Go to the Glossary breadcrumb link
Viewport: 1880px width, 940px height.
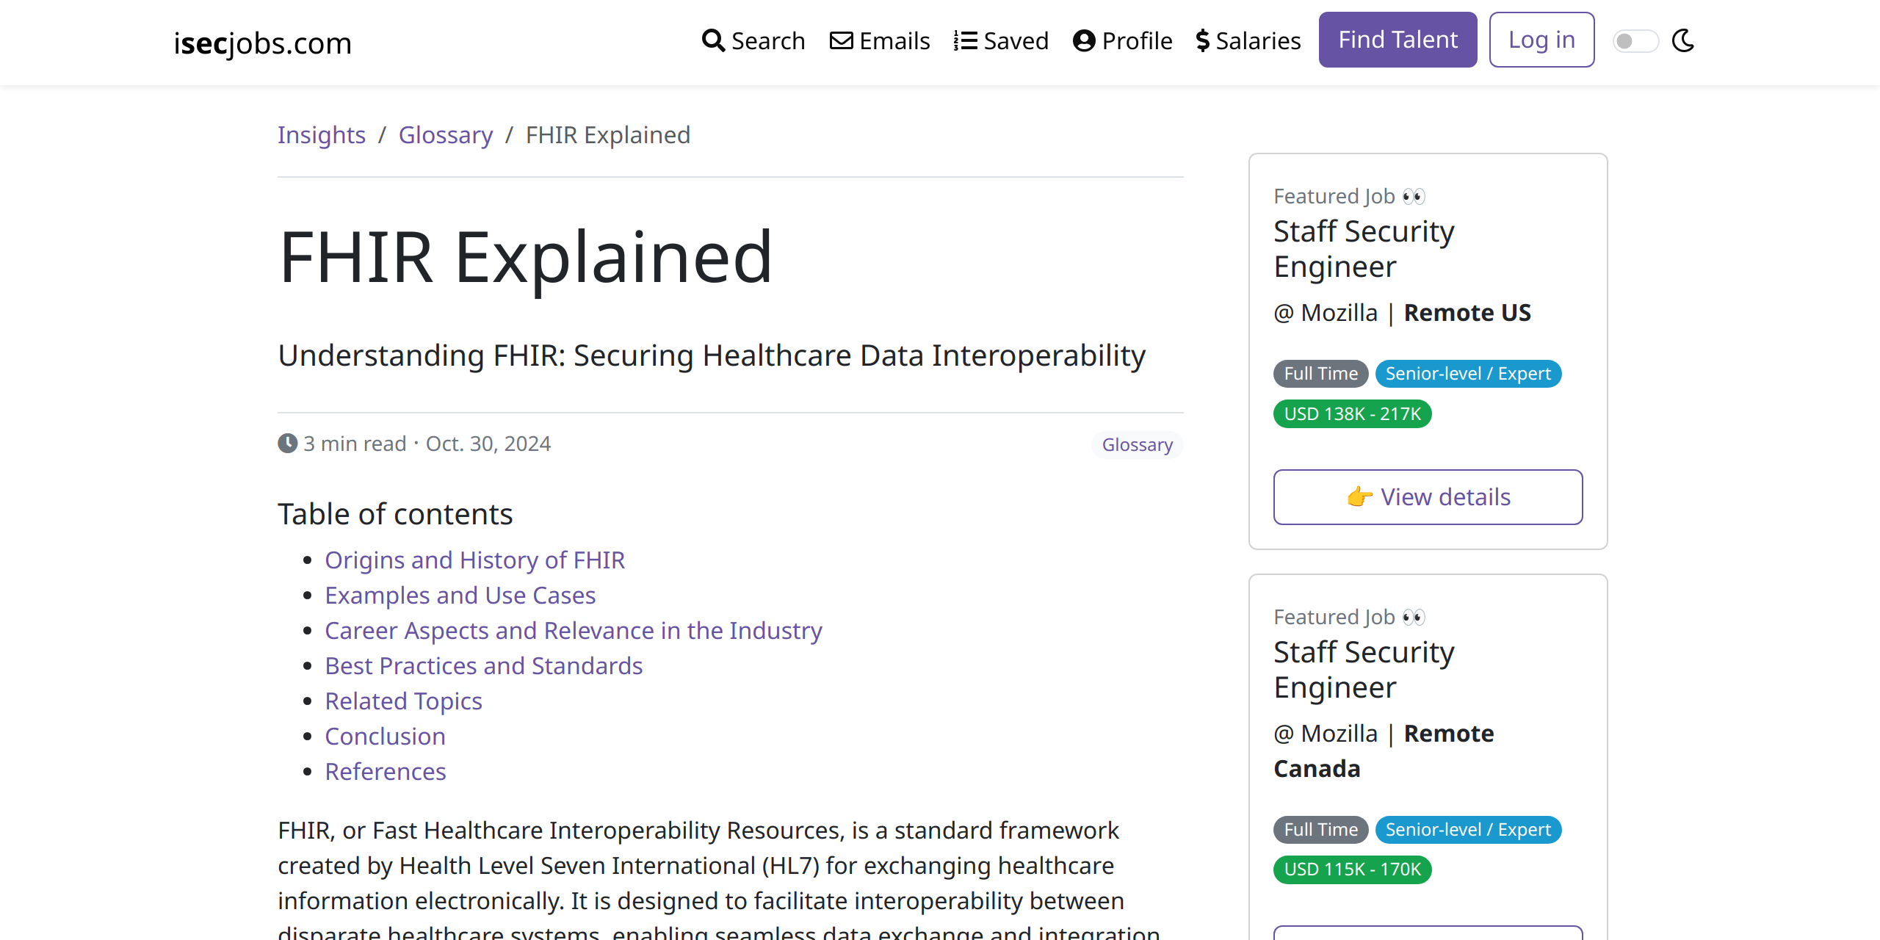click(x=446, y=135)
